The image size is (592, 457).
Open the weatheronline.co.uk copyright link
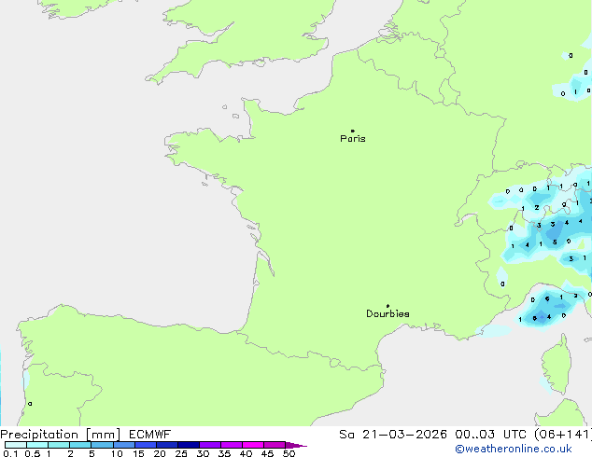[513, 449]
